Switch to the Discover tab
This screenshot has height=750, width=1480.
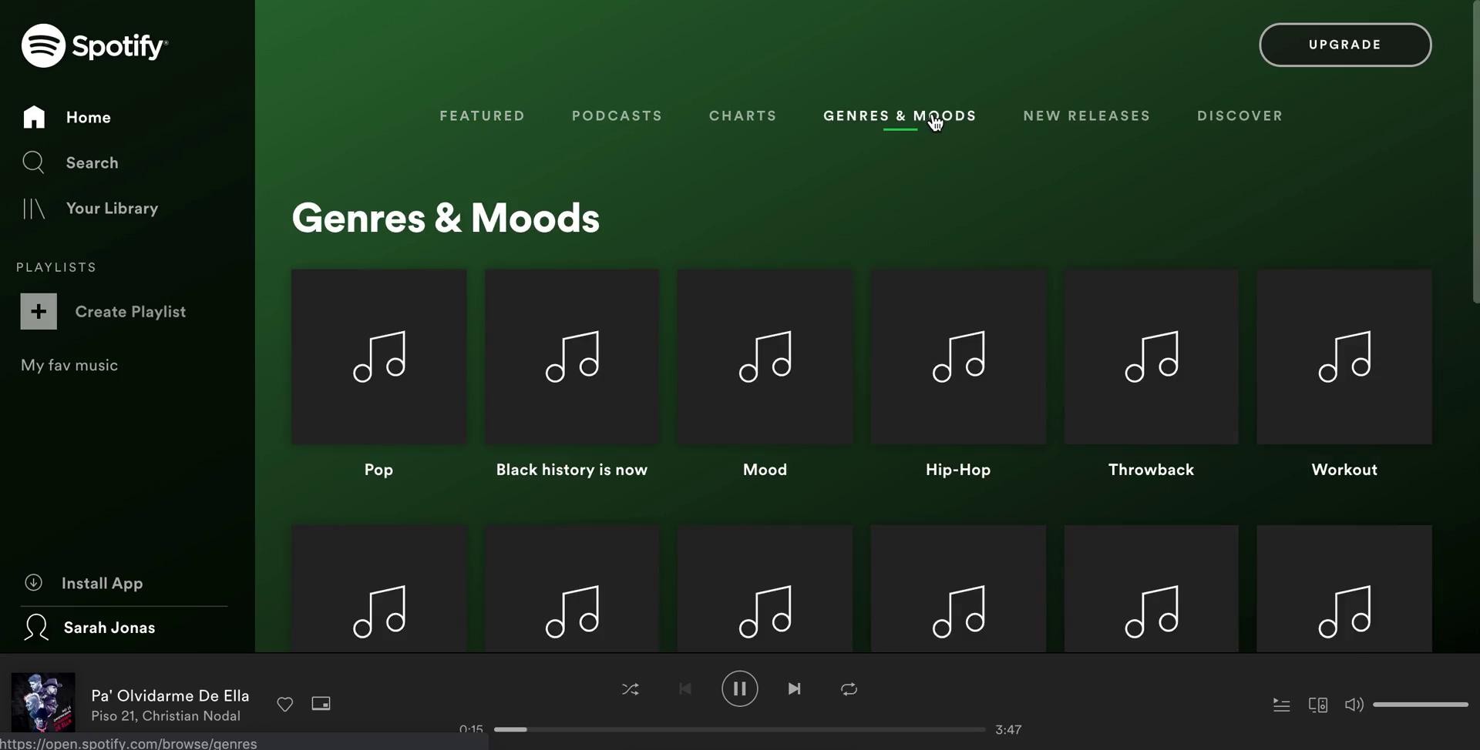click(x=1240, y=116)
